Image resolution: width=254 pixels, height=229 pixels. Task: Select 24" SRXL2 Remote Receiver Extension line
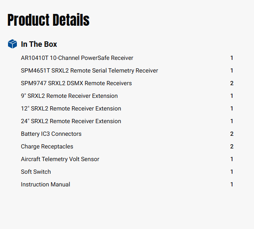71,121
